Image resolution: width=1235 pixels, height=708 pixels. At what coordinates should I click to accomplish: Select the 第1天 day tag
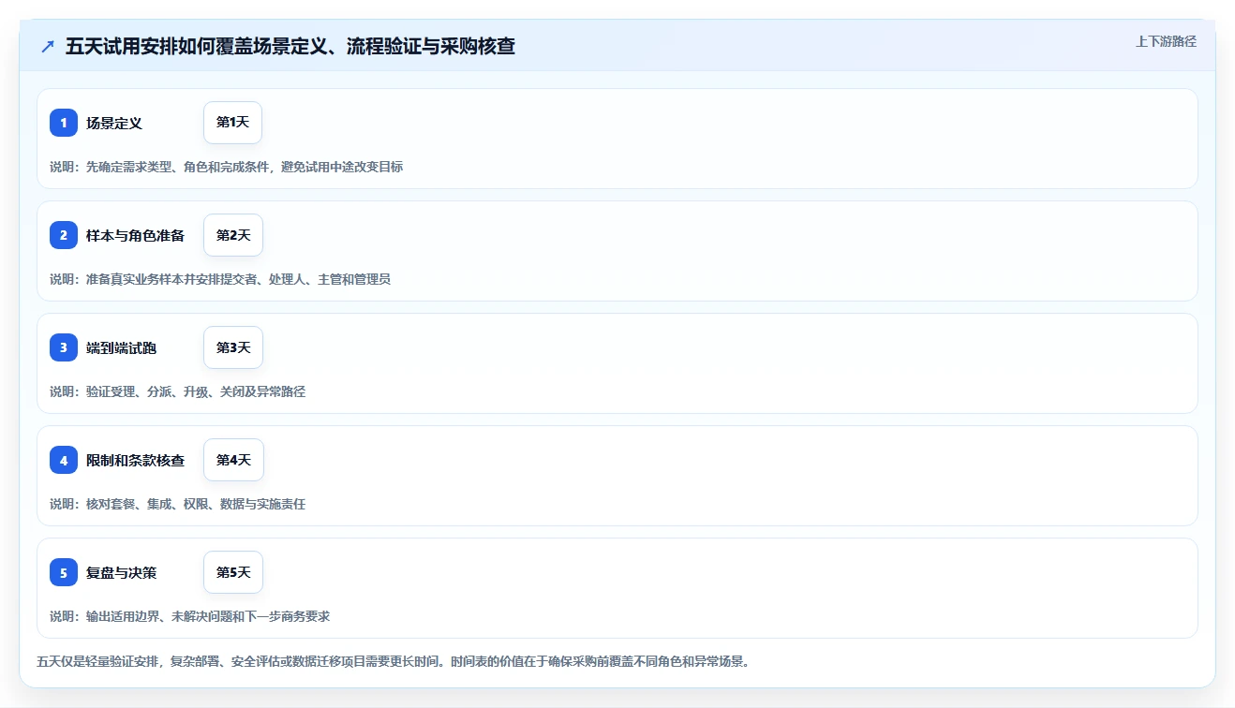click(x=232, y=123)
